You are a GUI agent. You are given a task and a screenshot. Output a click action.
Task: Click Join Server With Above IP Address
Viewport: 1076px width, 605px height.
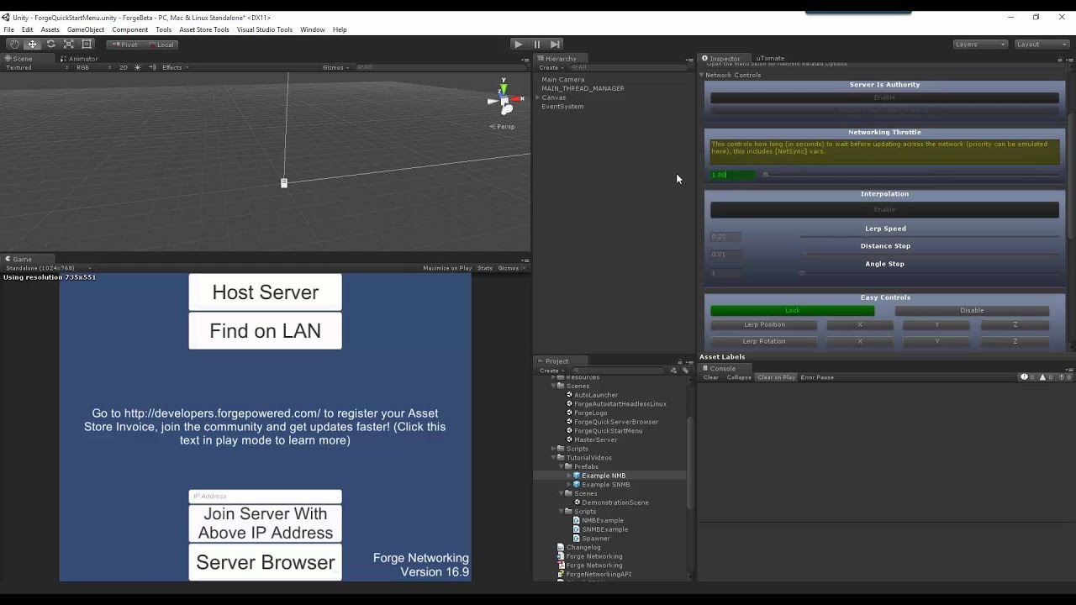[266, 523]
